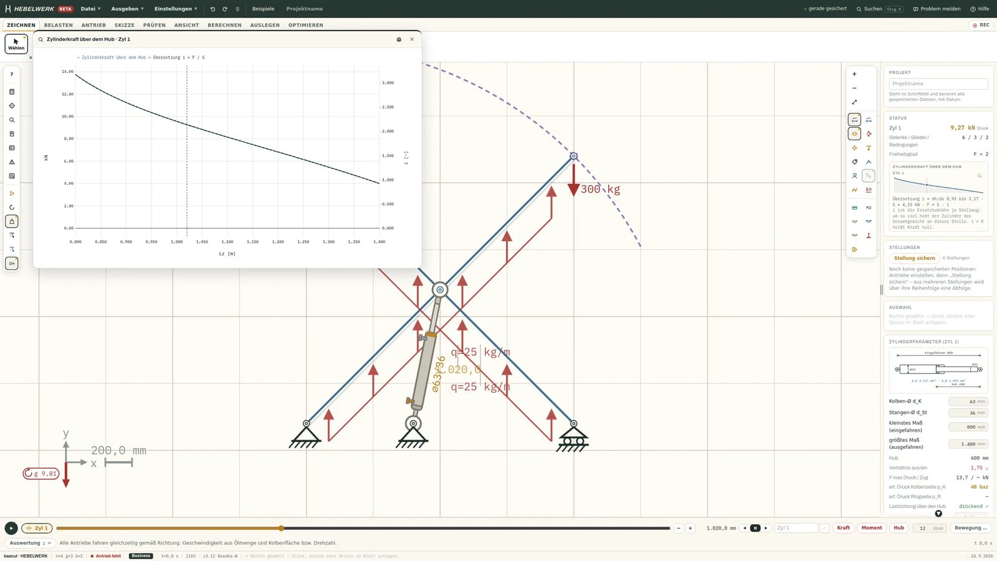Zoom in with the plus icon
This screenshot has width=997, height=561.
[x=854, y=74]
